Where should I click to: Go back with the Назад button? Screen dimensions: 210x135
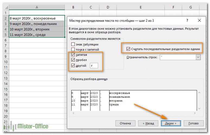coord(148,123)
